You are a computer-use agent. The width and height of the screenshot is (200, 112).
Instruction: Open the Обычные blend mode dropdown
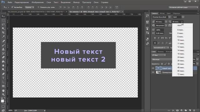(162, 59)
